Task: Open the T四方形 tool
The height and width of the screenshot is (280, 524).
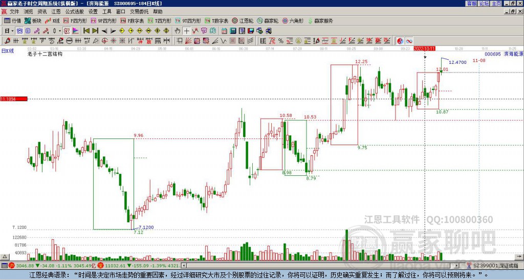Action: click(160, 20)
